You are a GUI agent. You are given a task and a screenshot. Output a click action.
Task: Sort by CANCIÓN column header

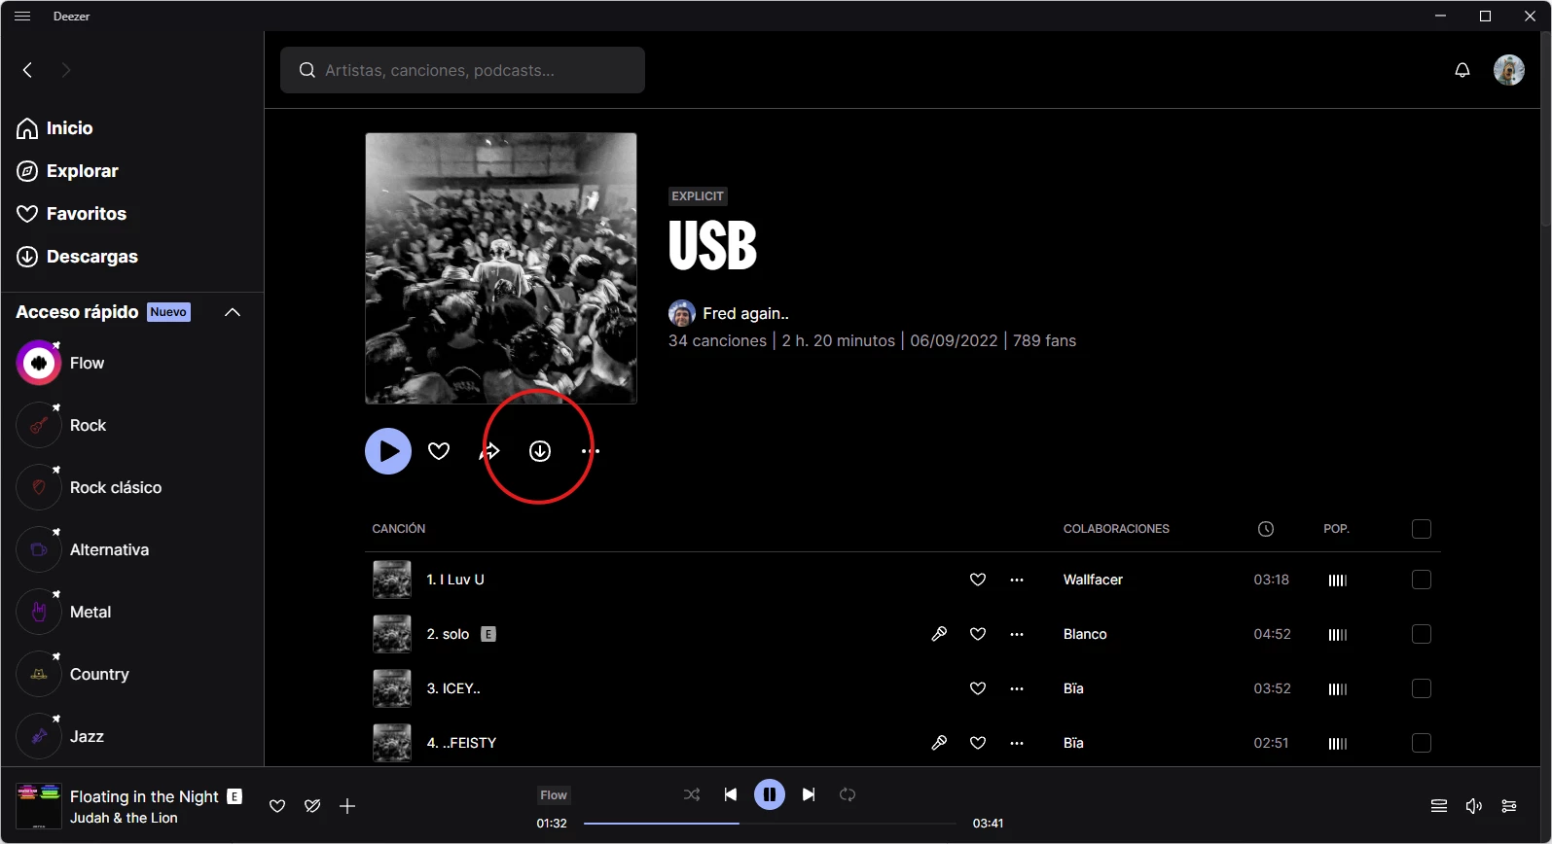pos(399,529)
